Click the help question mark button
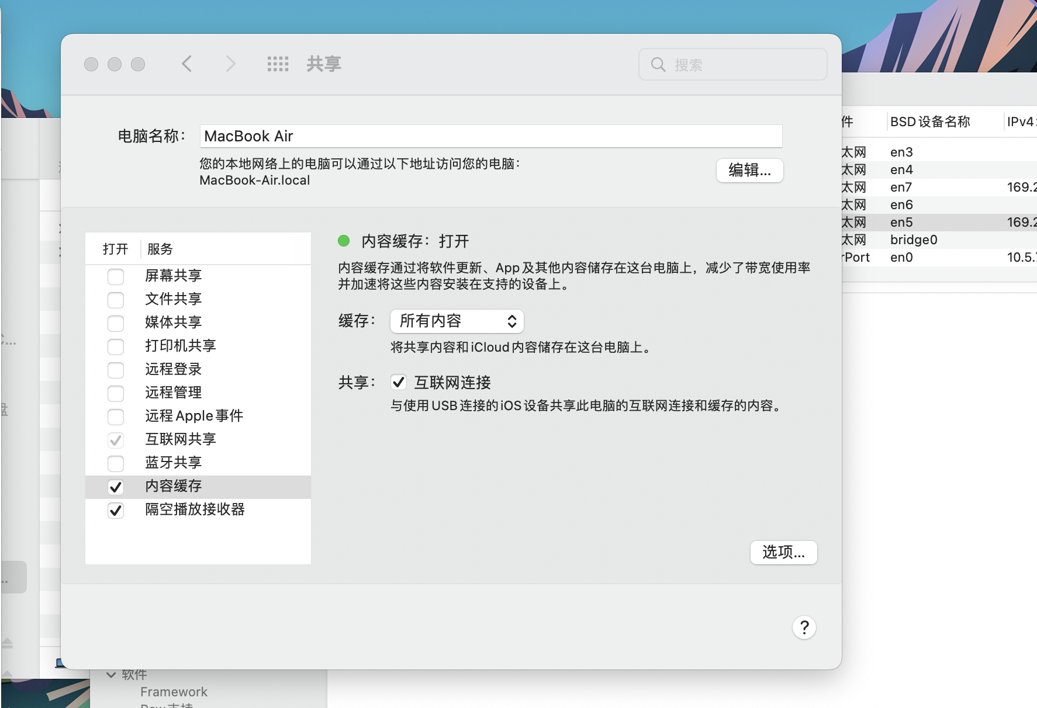This screenshot has width=1037, height=708. click(x=804, y=627)
